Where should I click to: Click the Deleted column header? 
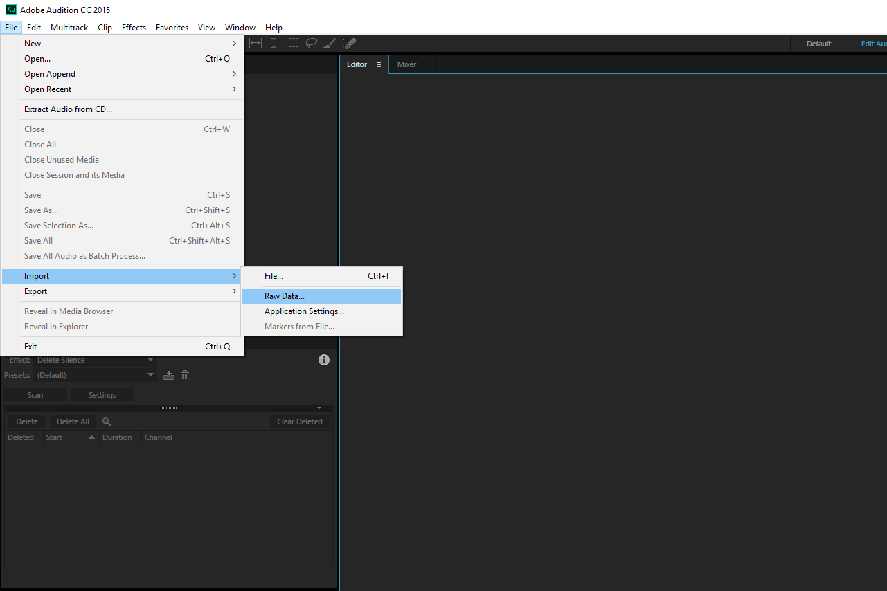[x=24, y=437]
